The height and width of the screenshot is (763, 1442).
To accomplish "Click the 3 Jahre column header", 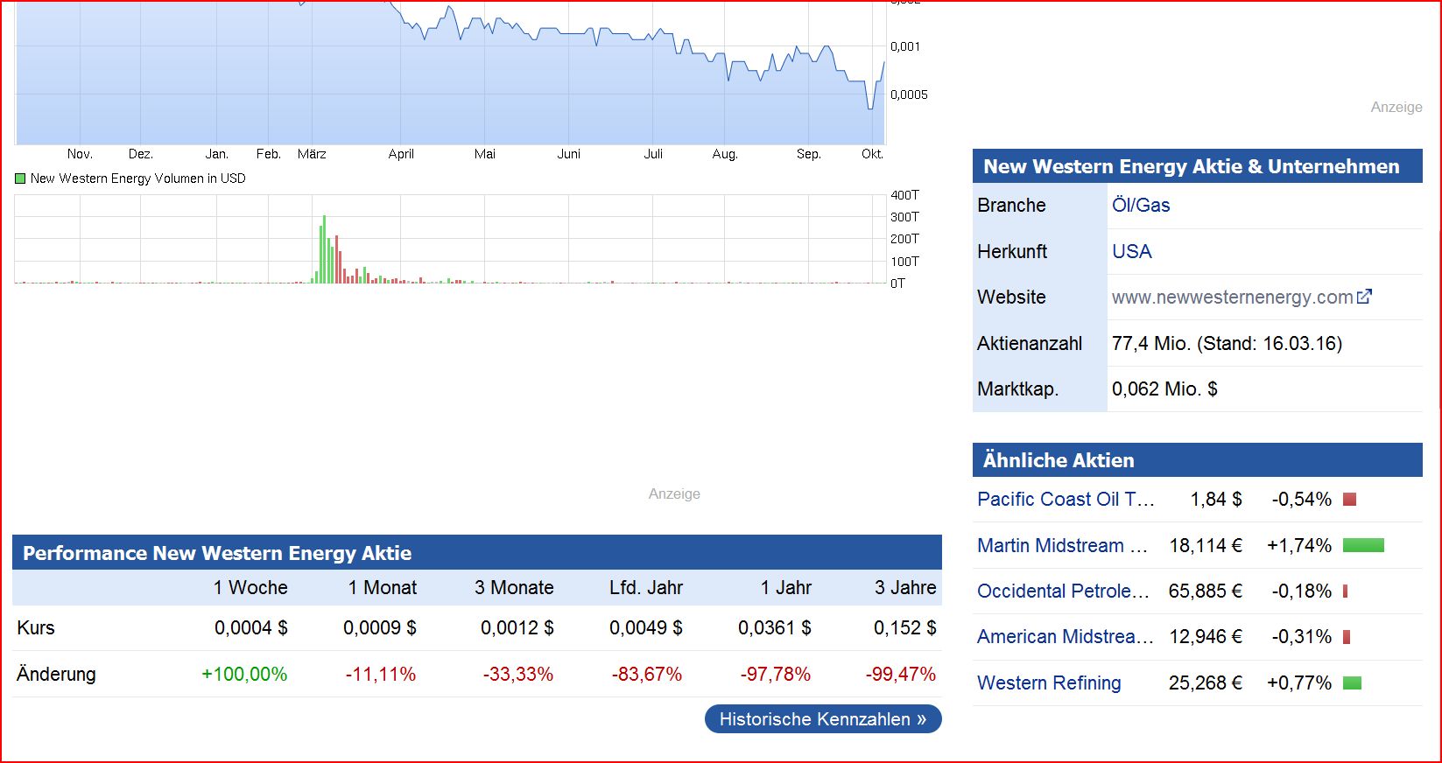I will (x=904, y=588).
